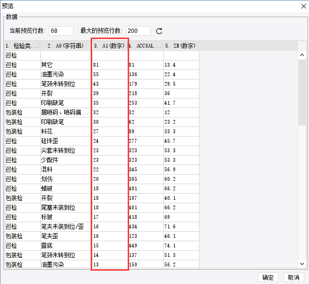The image size is (309, 284).
Task: Close the 预览 dialog window
Action: (x=304, y=6)
